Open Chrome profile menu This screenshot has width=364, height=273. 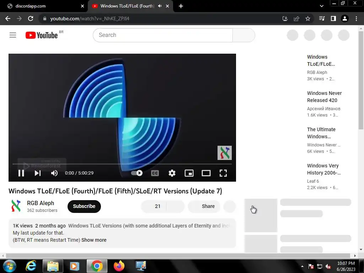345,18
